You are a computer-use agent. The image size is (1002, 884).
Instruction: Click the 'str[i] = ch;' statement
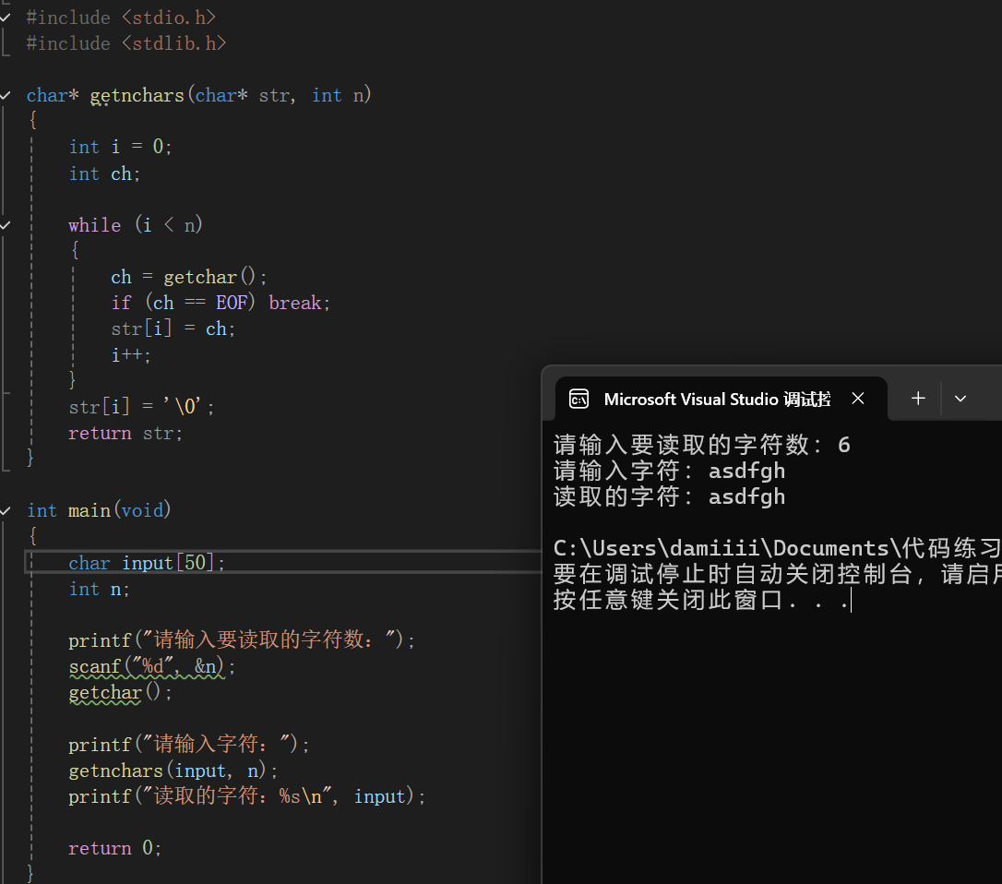click(173, 329)
